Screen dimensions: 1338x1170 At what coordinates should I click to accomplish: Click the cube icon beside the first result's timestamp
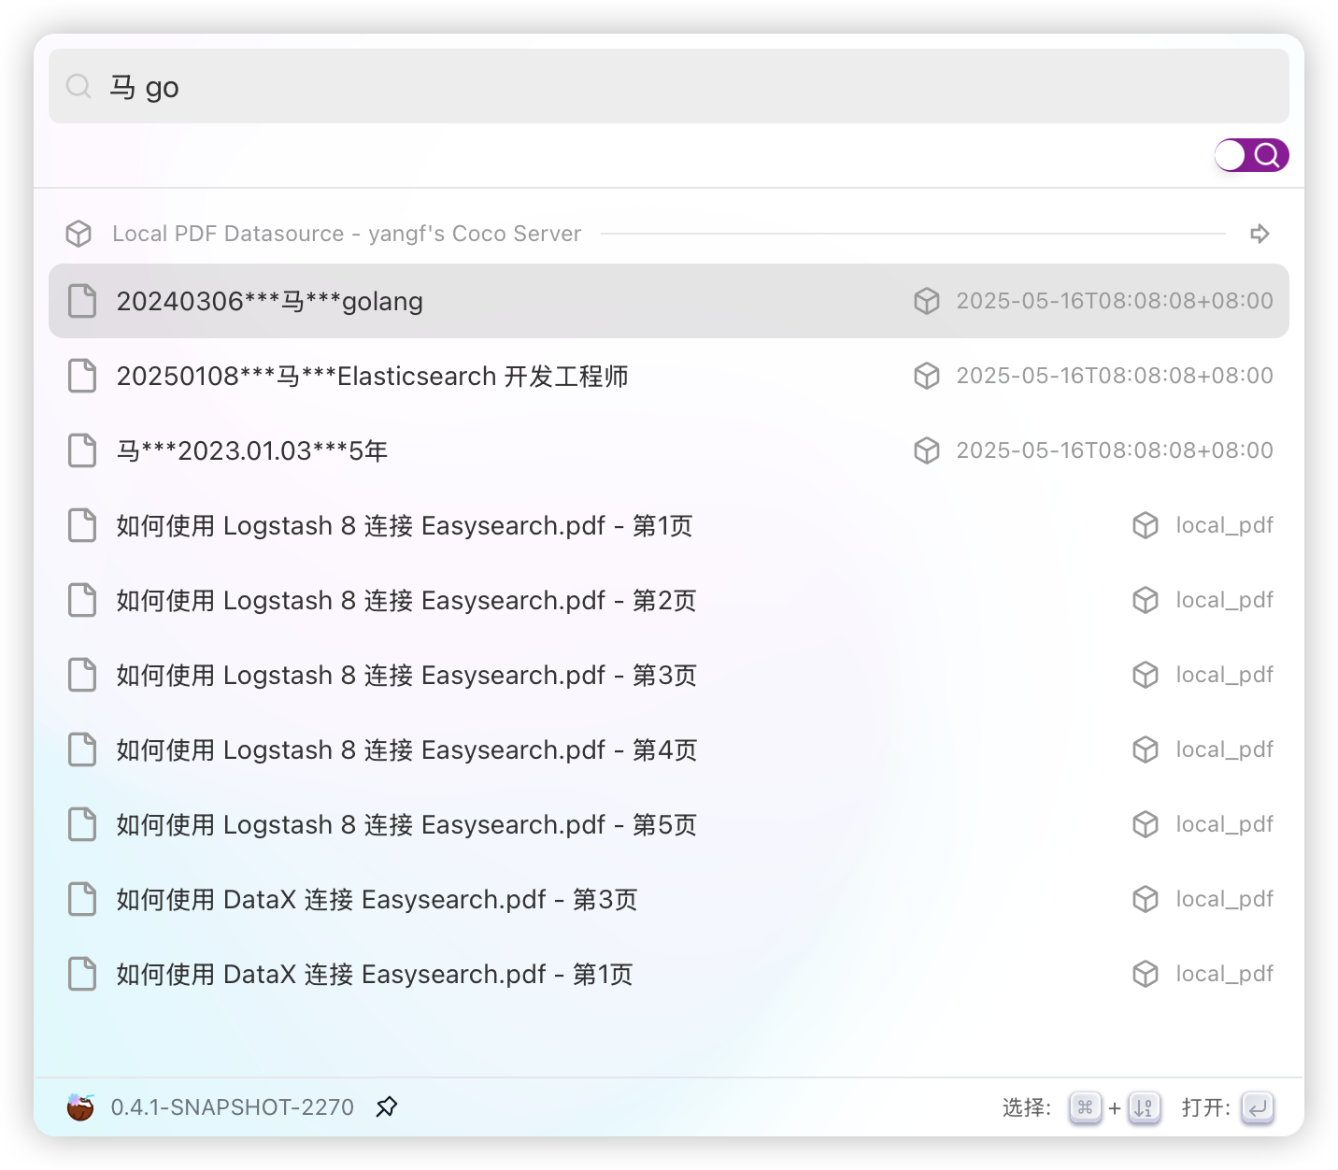tap(926, 301)
